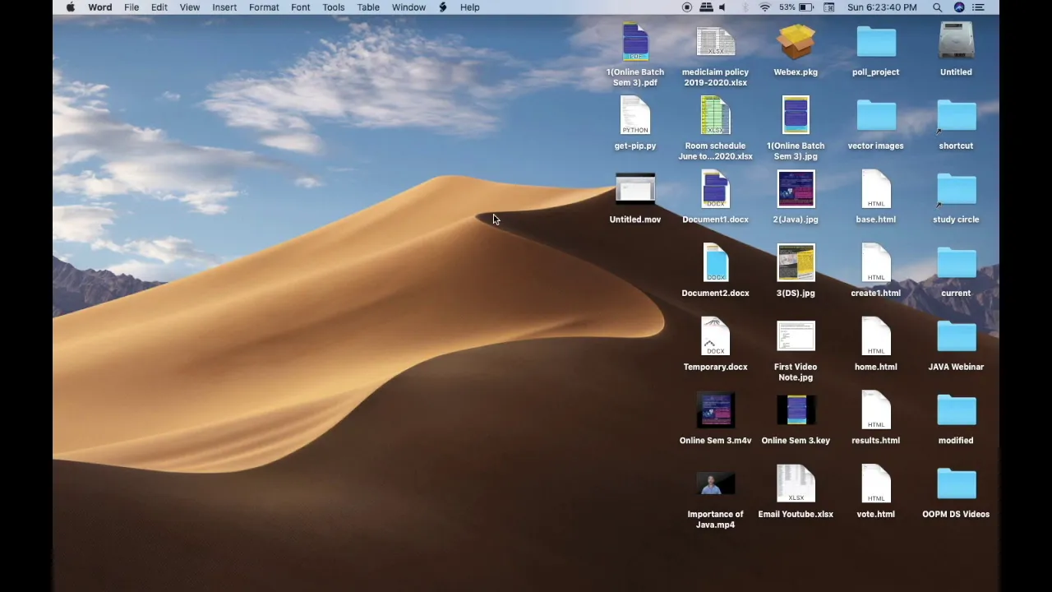This screenshot has width=1052, height=592.
Task: Select the modified folder icon
Action: [x=956, y=410]
